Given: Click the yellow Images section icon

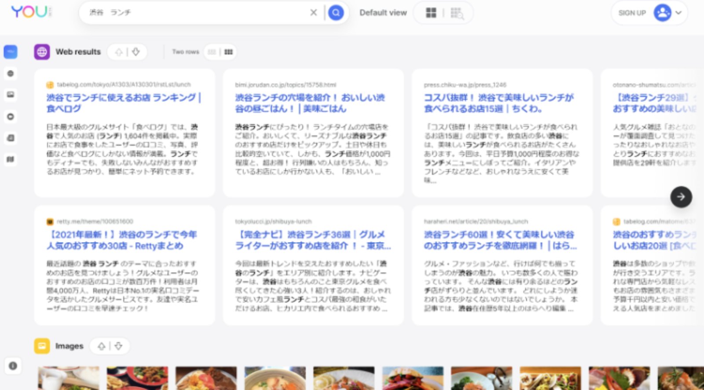Looking at the screenshot, I should (x=42, y=346).
